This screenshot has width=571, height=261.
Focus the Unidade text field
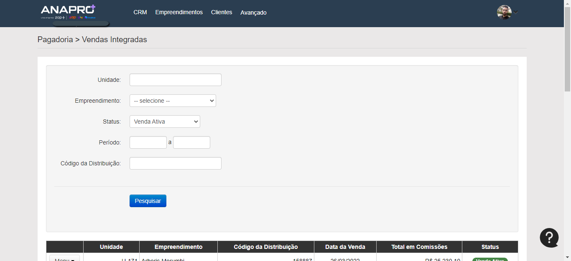[175, 80]
